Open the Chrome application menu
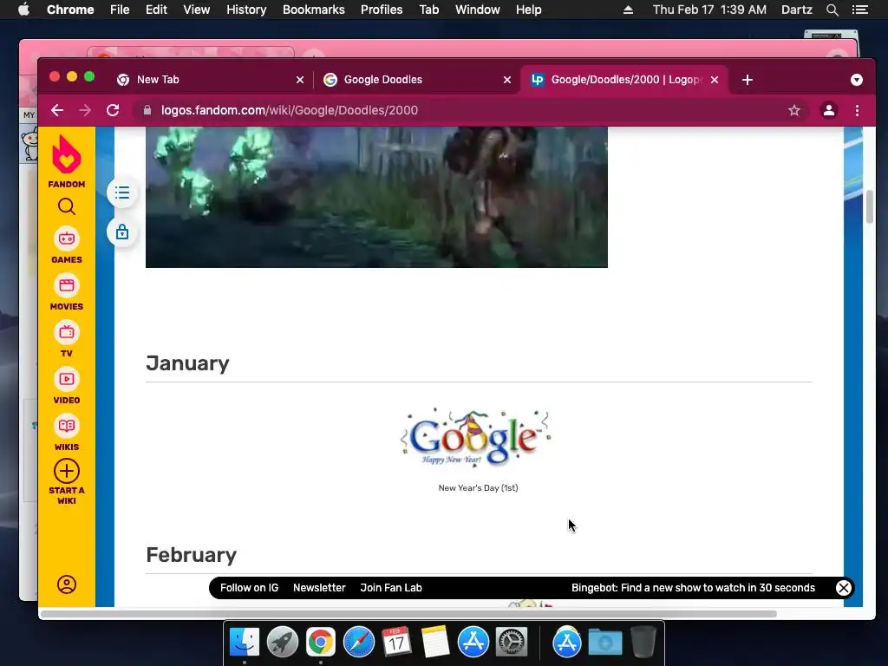The width and height of the screenshot is (888, 666). [70, 10]
